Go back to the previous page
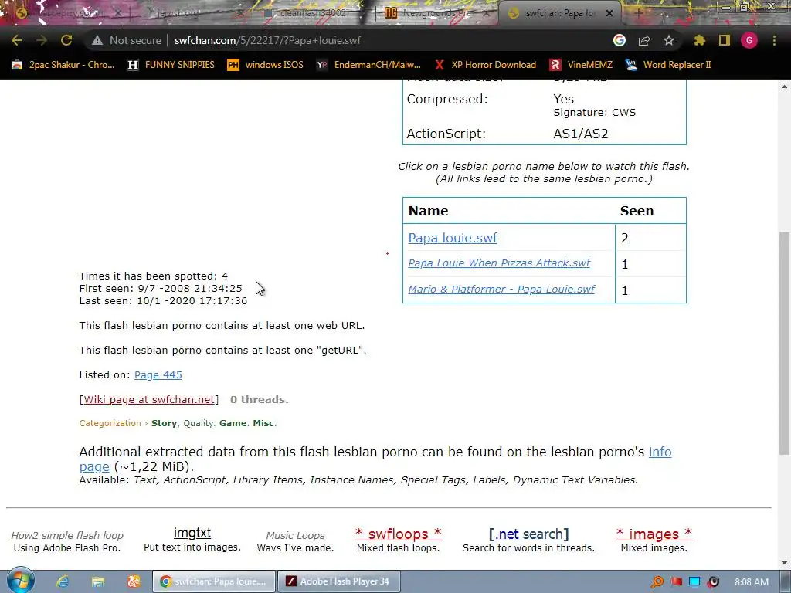Viewport: 791px width, 593px height. pos(17,40)
